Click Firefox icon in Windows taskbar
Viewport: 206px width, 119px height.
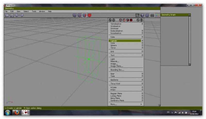[x=17, y=113]
